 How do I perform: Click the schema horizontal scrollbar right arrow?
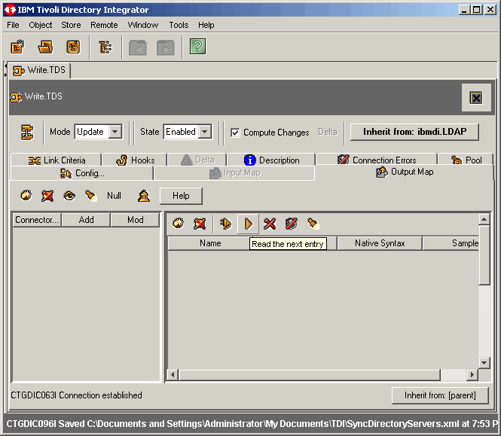coord(472,375)
